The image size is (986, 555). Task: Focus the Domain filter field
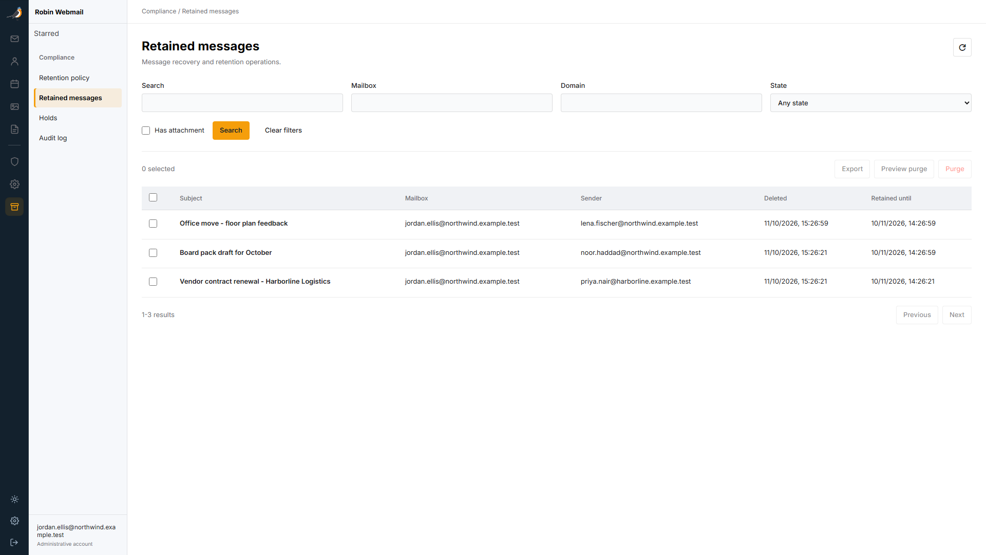pos(661,103)
